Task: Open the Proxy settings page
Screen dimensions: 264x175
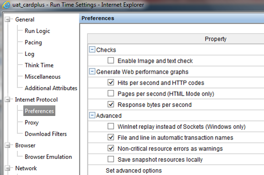Action: coord(32,122)
